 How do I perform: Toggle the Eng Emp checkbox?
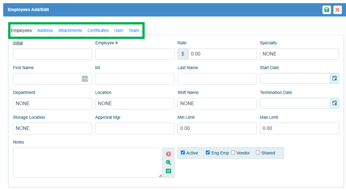coord(208,153)
